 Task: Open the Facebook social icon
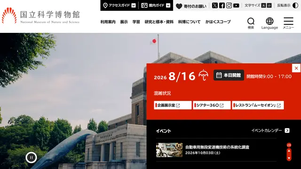tap(222, 5)
